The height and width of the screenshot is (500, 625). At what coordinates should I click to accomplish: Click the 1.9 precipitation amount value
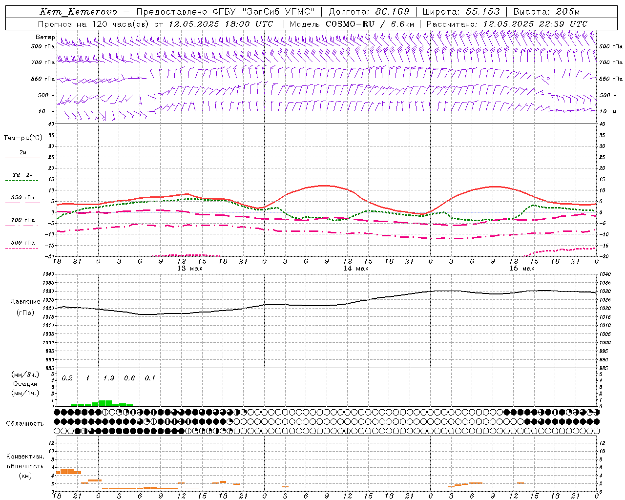point(108,378)
